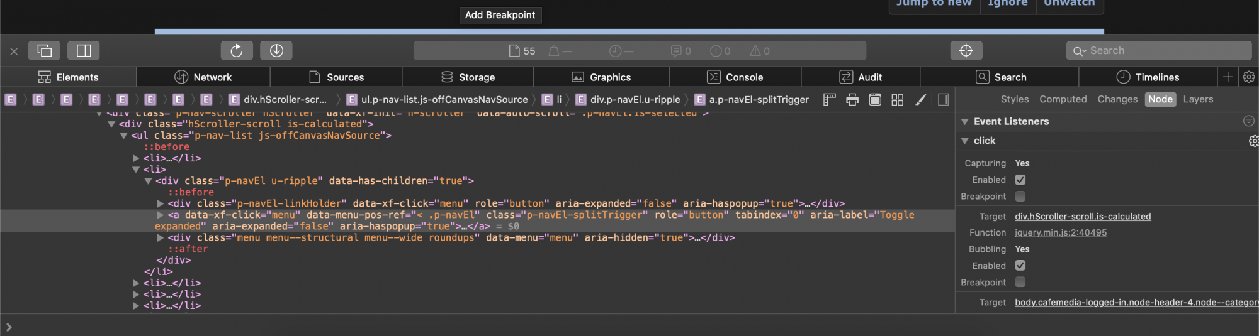Open jquery.min.js:2:40495 function link
The image size is (1259, 336).
click(1061, 232)
